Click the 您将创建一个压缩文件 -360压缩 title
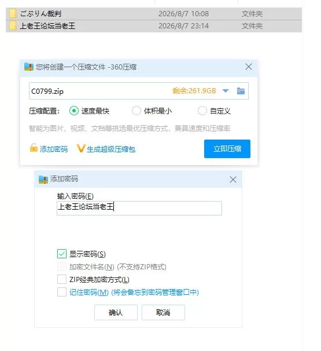The image size is (321, 351). tap(86, 67)
